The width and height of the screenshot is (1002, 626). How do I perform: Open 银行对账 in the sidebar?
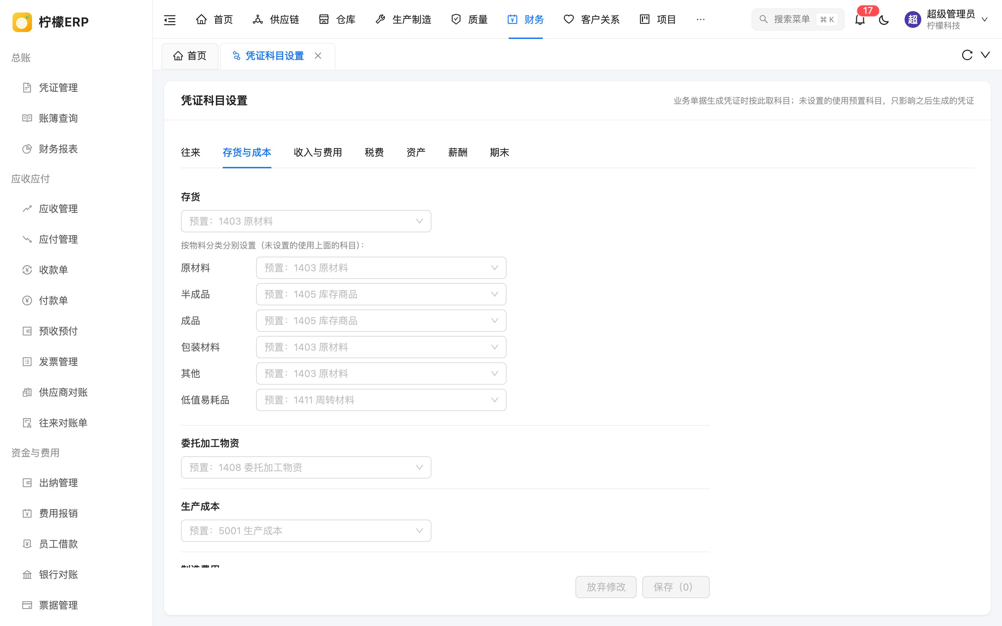[x=58, y=575]
